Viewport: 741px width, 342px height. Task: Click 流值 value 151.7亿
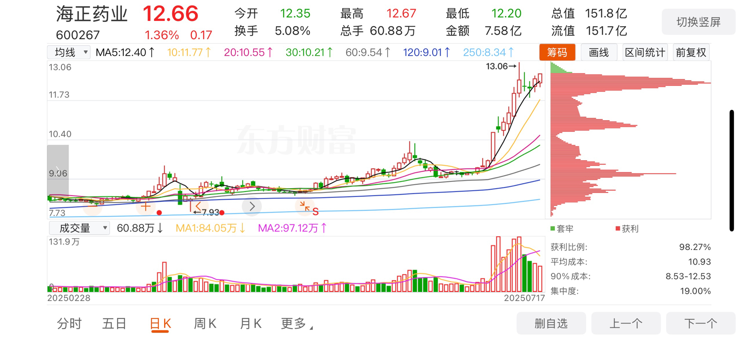[606, 31]
